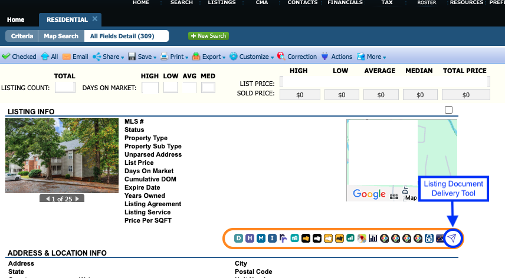Image resolution: width=505 pixels, height=278 pixels.
Task: Click the Days On Market LOW field
Action: click(170, 87)
